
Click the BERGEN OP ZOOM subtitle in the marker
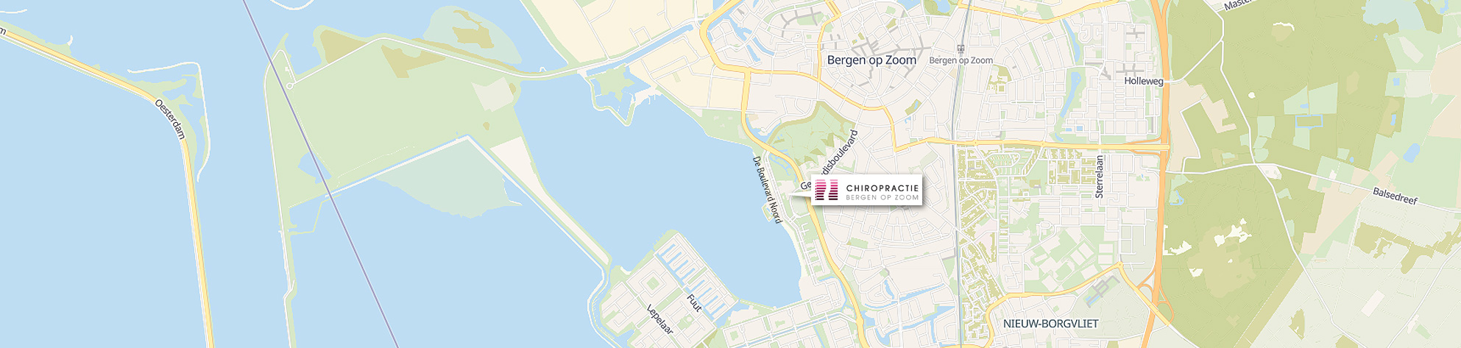pos(882,198)
